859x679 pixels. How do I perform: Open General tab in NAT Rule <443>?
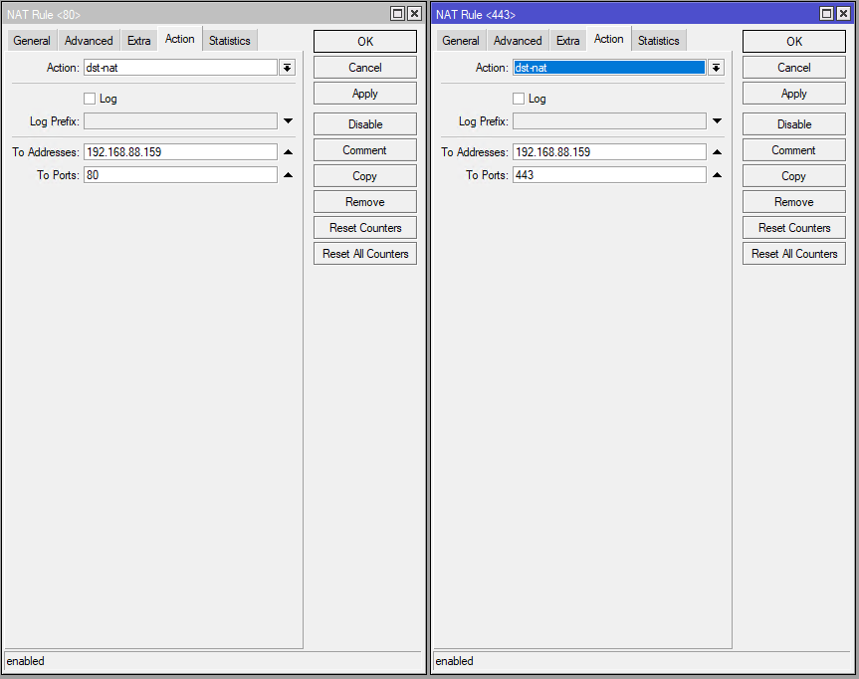pos(461,41)
